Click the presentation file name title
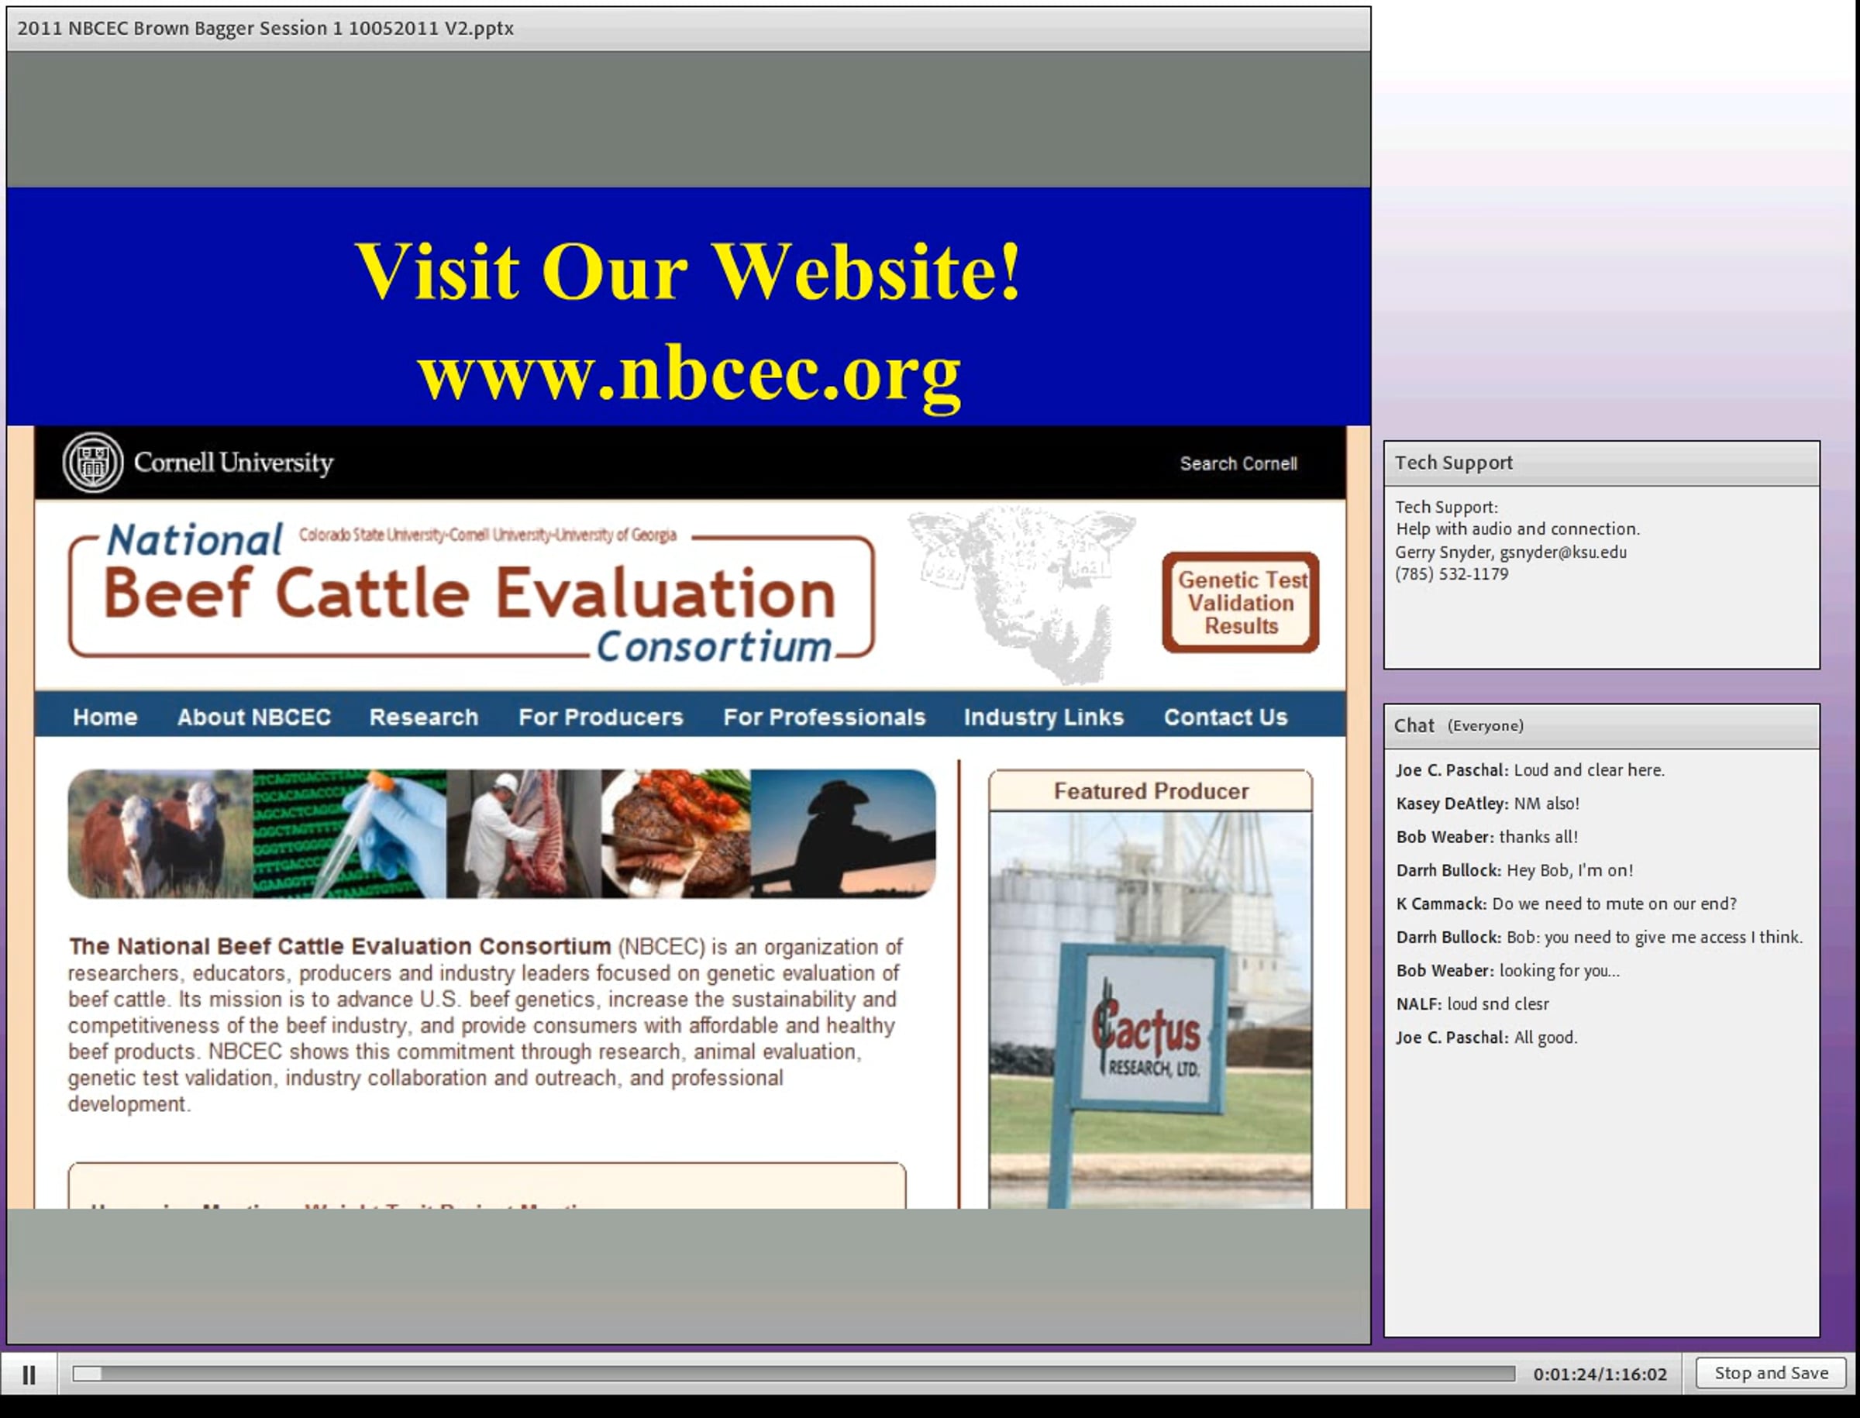The image size is (1860, 1418). (265, 28)
